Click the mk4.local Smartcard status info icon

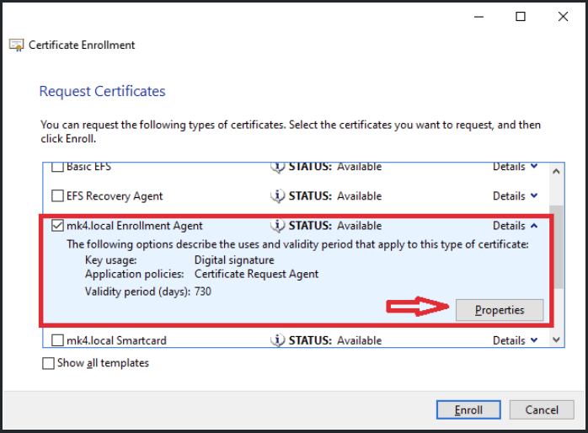point(277,340)
